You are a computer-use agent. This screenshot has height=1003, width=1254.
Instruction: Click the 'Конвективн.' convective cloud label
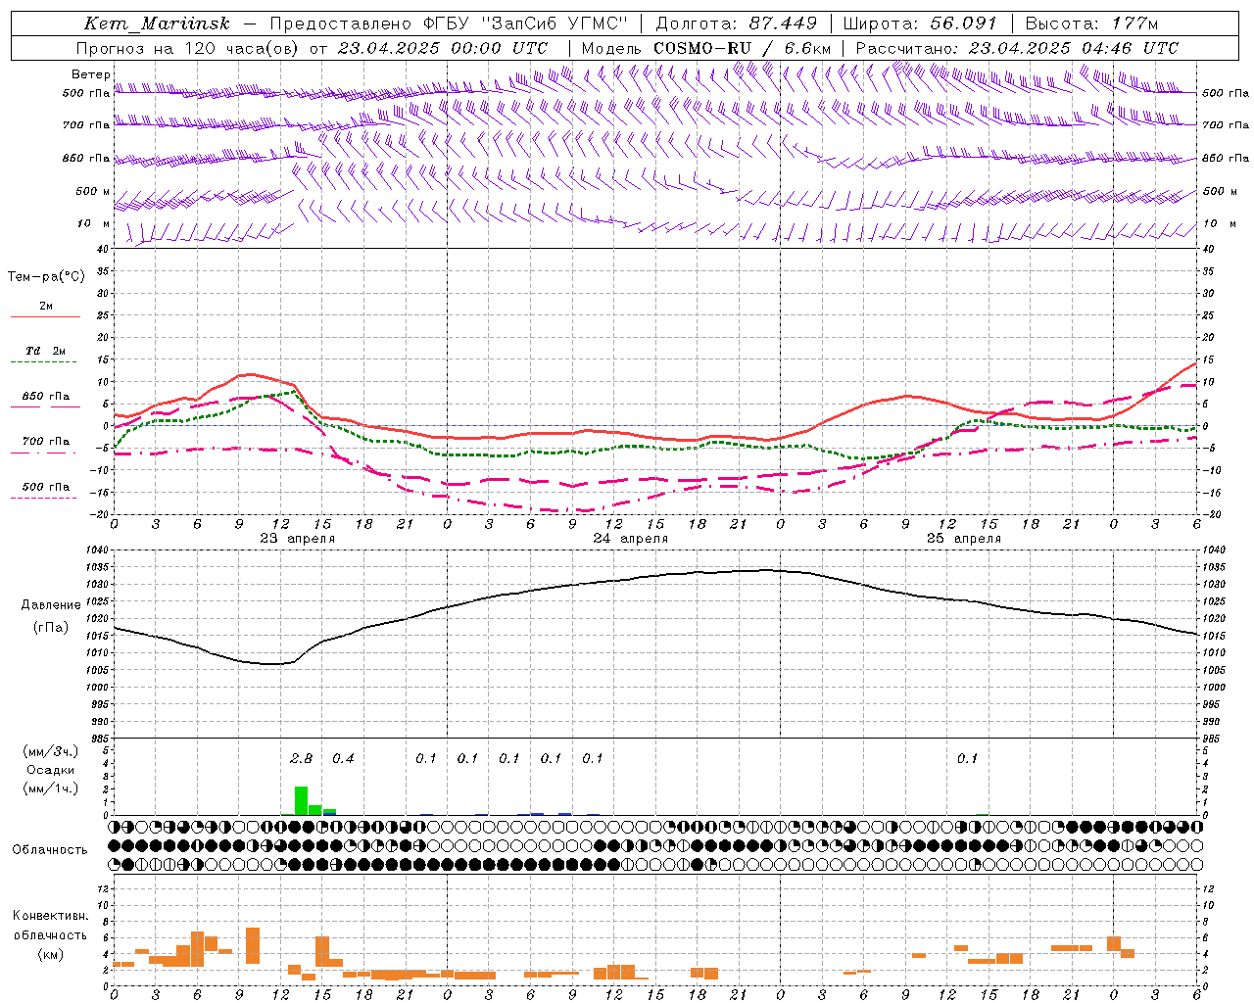click(x=50, y=916)
